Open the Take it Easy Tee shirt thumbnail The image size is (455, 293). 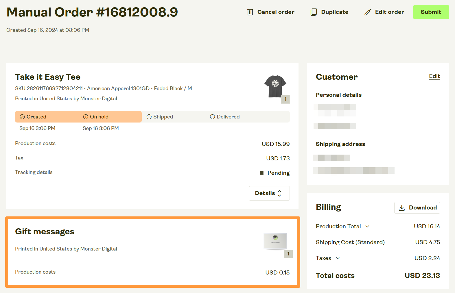click(x=275, y=86)
